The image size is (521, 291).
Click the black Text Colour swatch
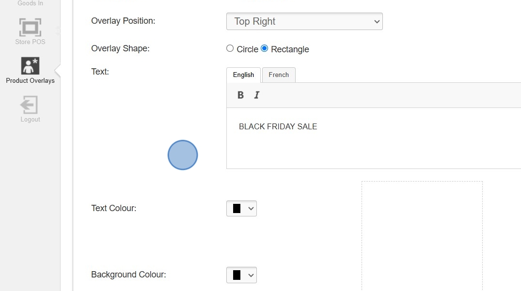click(x=237, y=208)
